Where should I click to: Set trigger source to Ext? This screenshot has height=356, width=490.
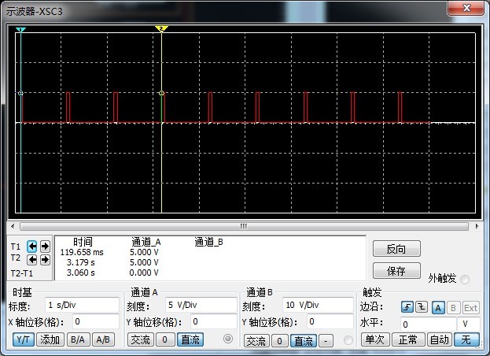pyautogui.click(x=470, y=308)
